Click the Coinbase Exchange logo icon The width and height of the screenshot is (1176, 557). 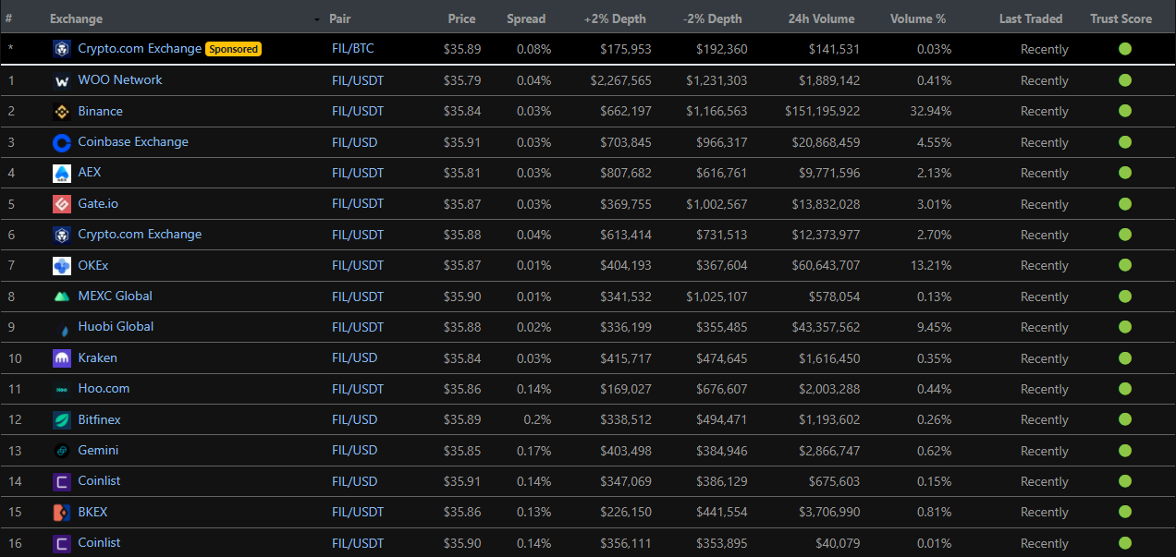[62, 142]
